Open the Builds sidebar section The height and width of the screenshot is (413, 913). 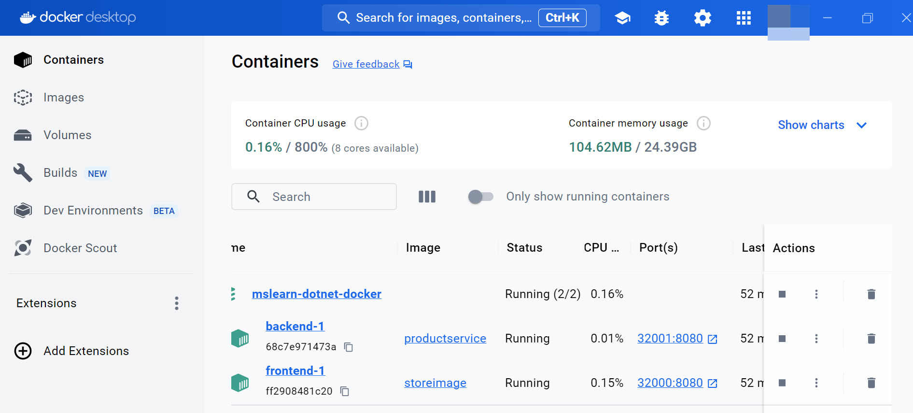101,173
